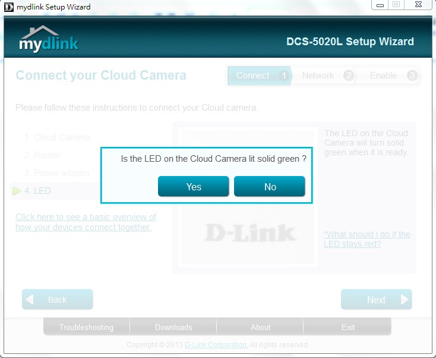
Task: Select step 4. LED
Action: [x=37, y=191]
